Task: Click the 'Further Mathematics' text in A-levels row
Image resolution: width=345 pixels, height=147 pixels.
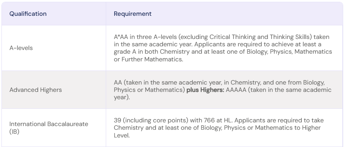Action: [152, 59]
